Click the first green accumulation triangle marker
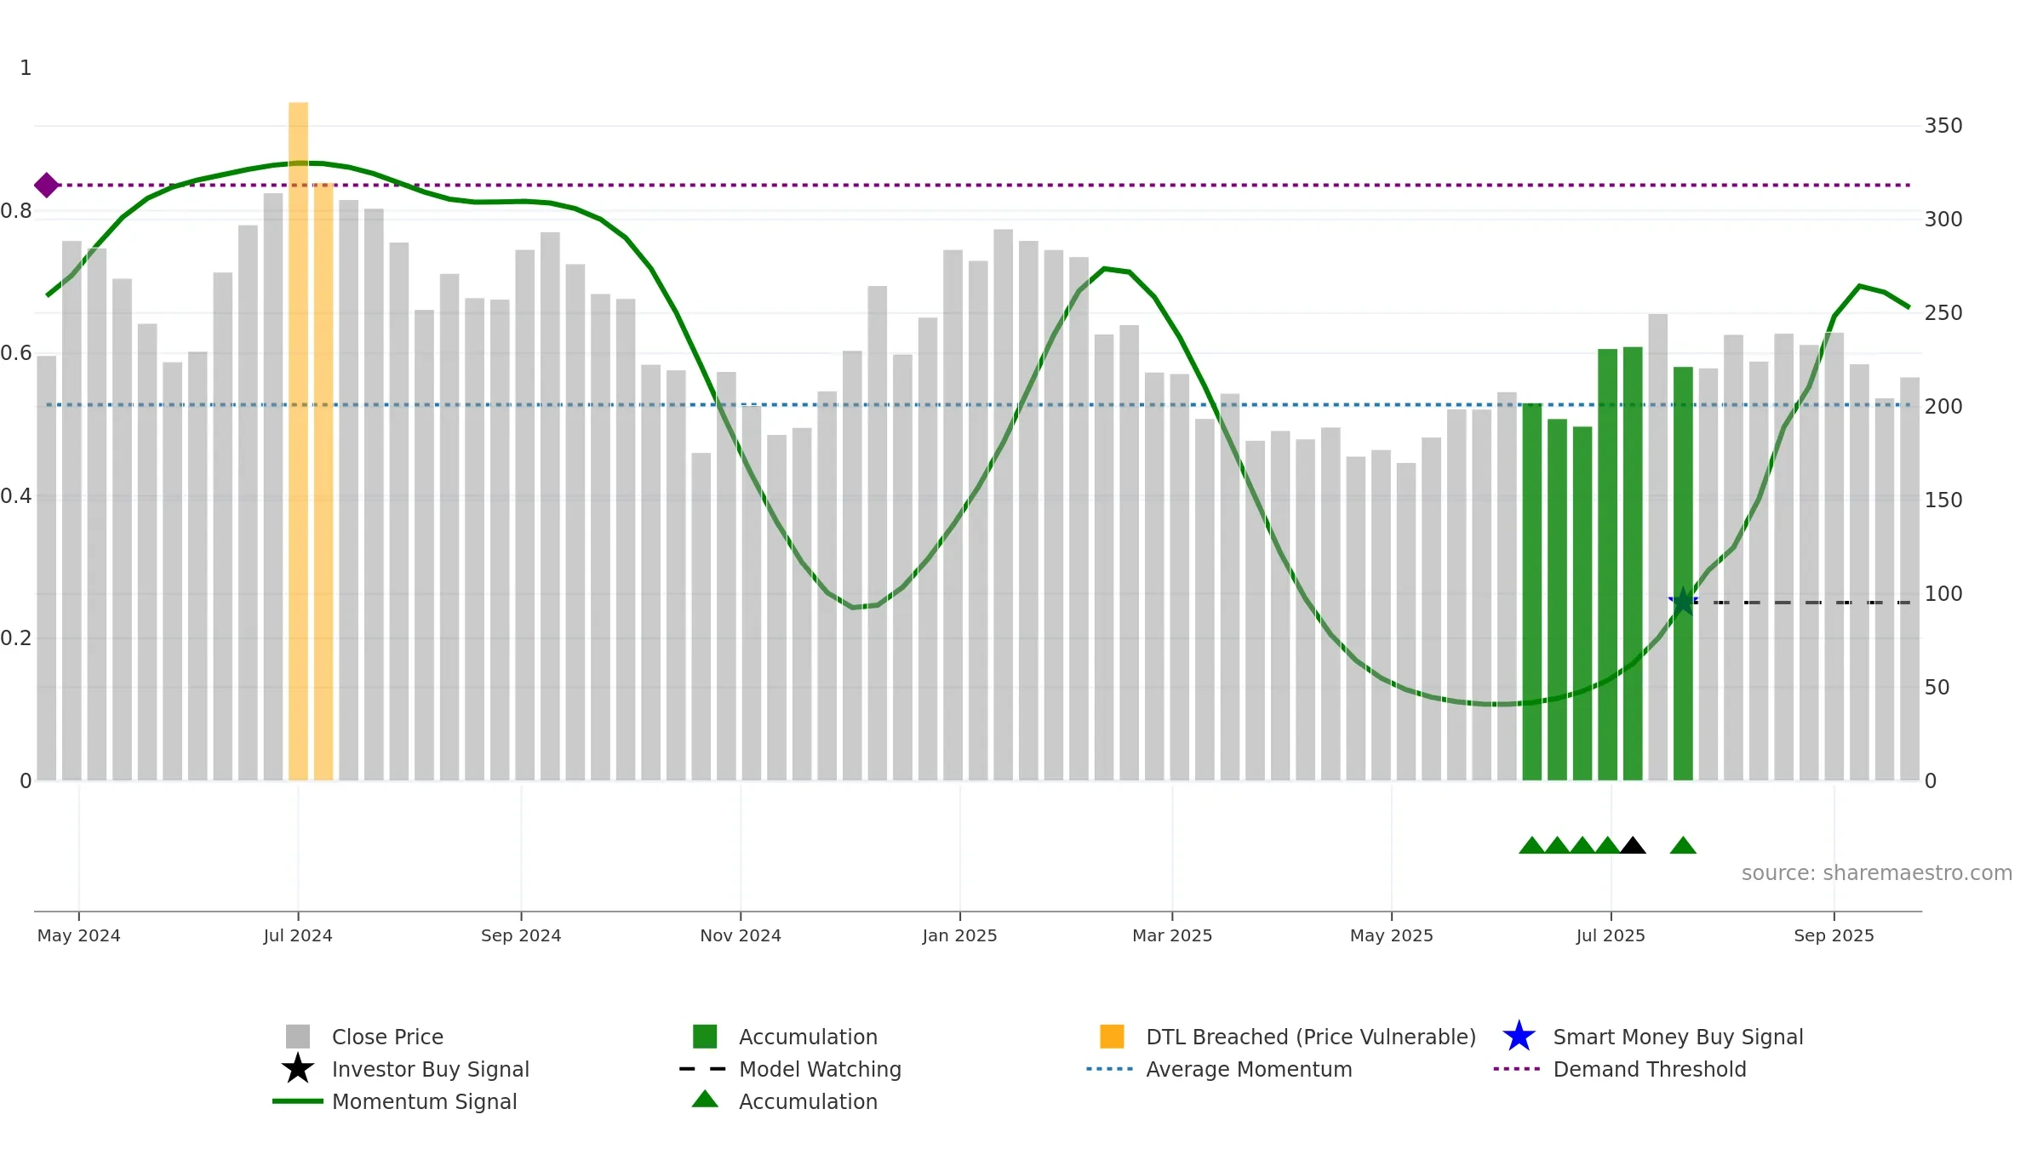The width and height of the screenshot is (2043, 1149). point(1532,845)
